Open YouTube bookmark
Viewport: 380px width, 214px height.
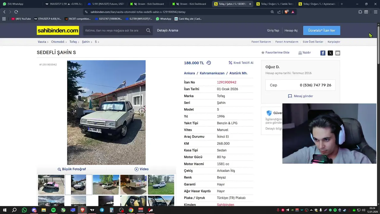[x=21, y=19]
